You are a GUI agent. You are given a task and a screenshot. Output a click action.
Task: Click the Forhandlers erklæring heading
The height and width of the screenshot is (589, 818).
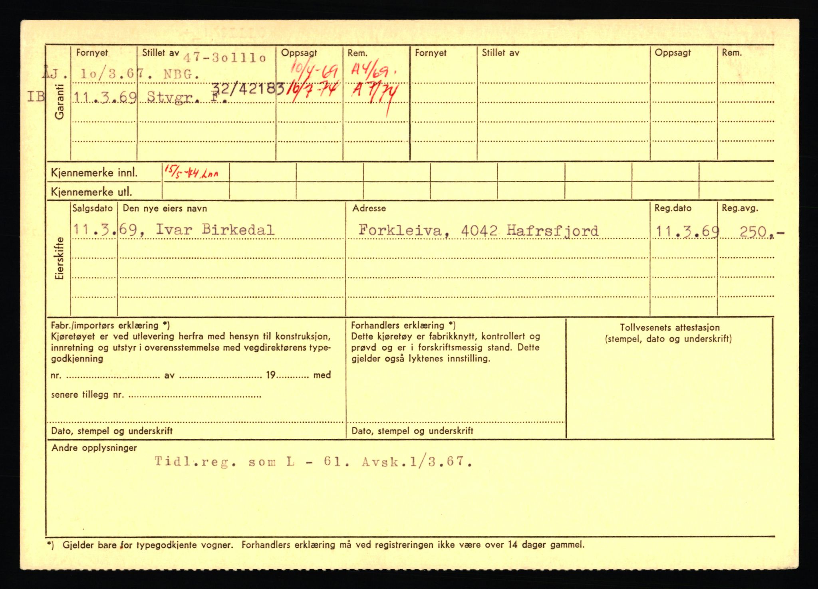point(403,325)
